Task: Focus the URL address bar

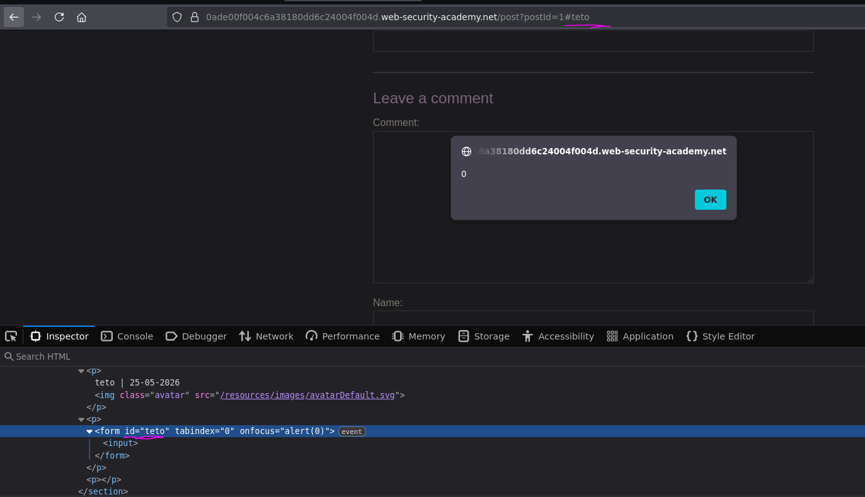Action: pyautogui.click(x=517, y=17)
